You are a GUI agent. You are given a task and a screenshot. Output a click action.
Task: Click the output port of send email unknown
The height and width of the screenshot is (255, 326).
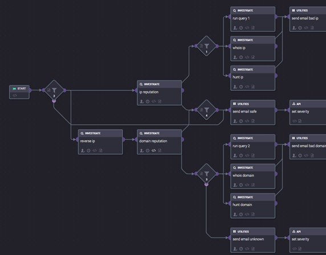[276, 238]
